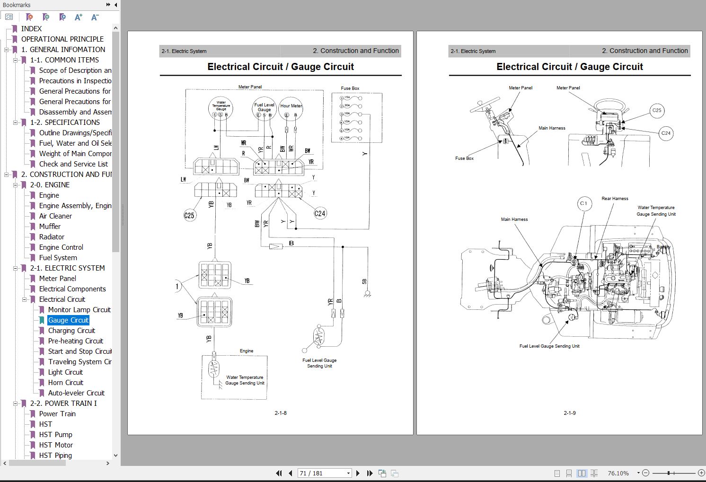Increase bookmark text size with A+
The width and height of the screenshot is (706, 482).
pyautogui.click(x=79, y=17)
